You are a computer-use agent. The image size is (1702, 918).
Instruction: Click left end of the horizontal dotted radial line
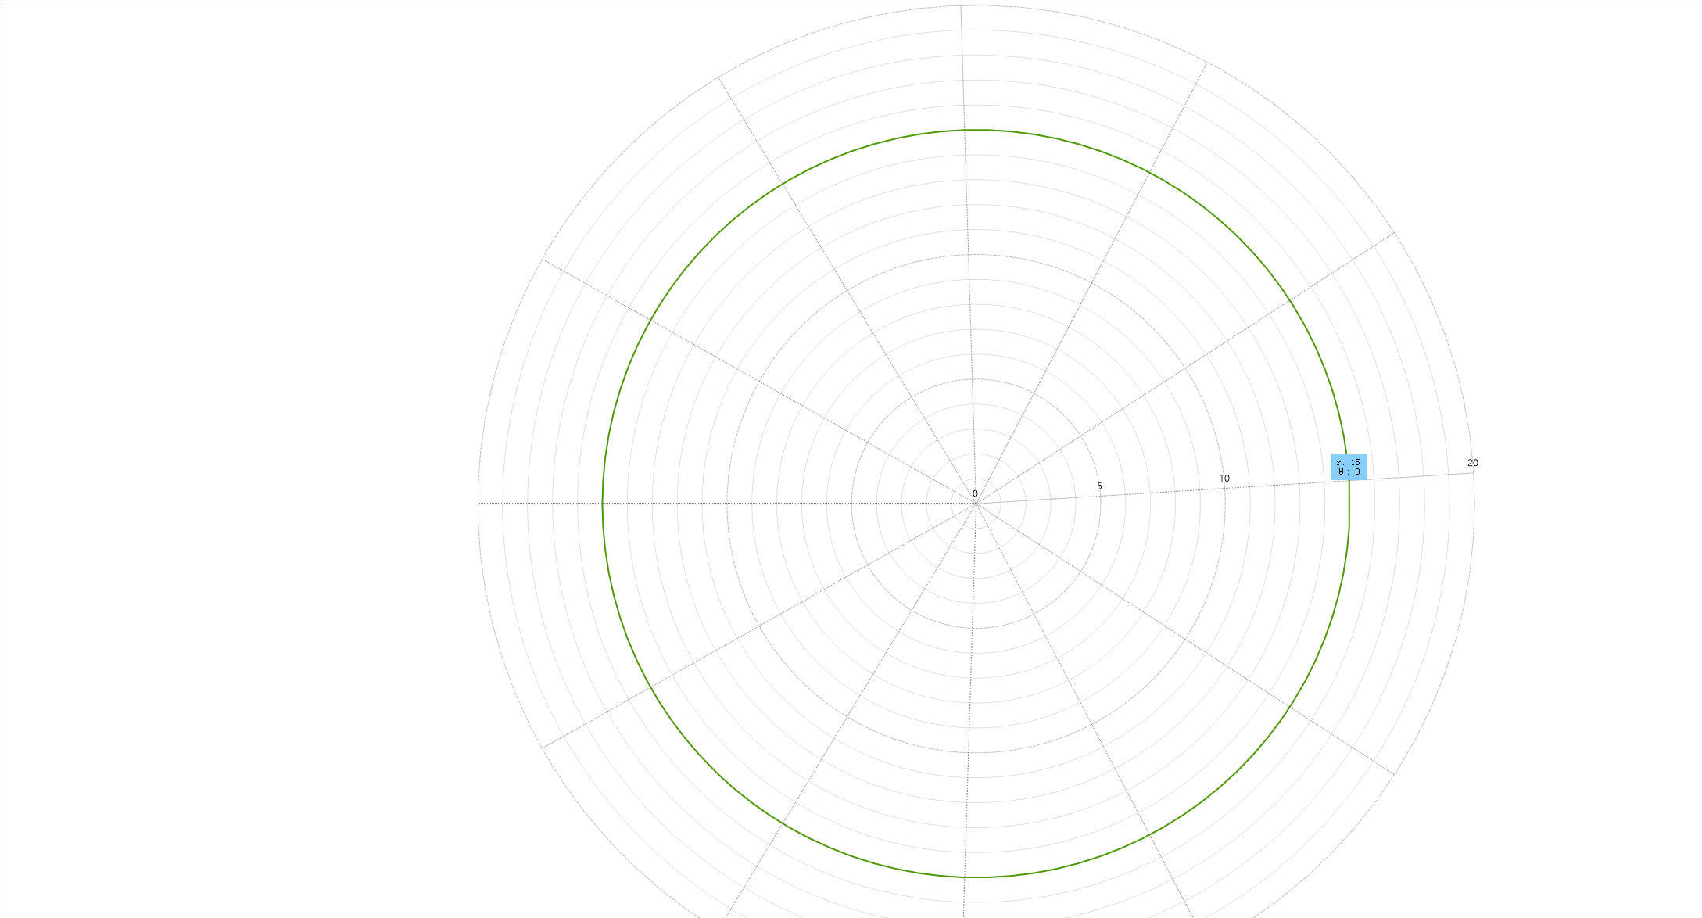point(478,504)
